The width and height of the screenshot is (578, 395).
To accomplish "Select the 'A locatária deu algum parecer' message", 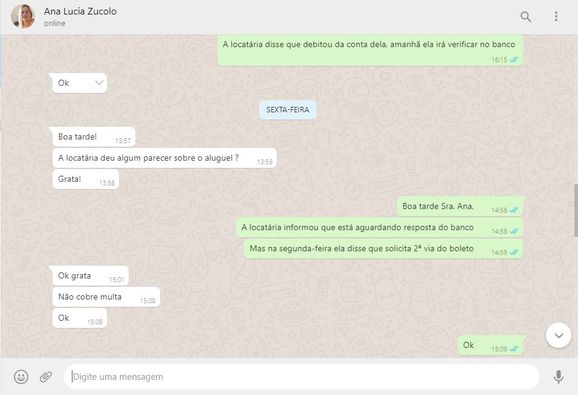I will [x=164, y=158].
